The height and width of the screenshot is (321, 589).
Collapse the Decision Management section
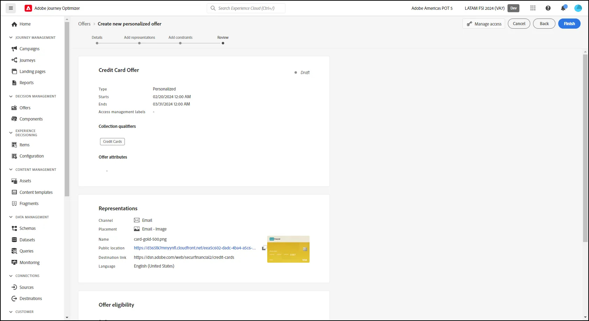[11, 96]
